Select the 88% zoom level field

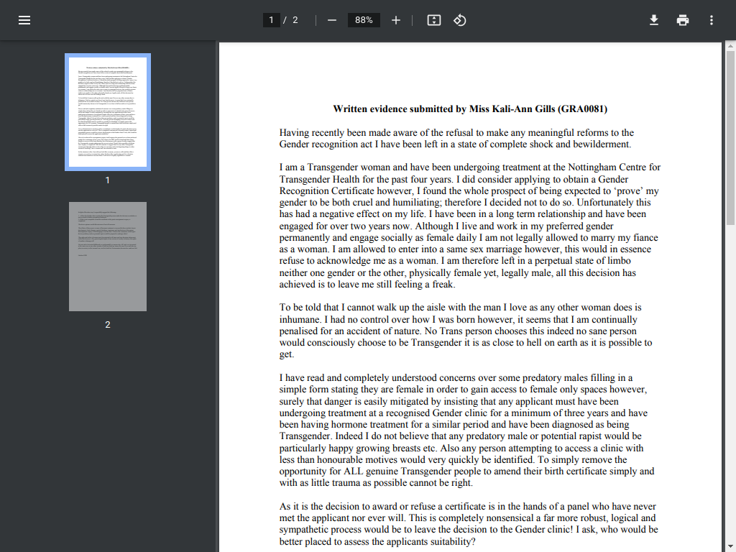click(x=364, y=20)
